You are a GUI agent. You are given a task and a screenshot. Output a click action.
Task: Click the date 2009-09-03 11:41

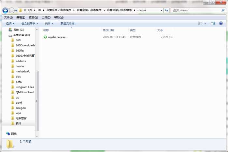click(x=114, y=37)
